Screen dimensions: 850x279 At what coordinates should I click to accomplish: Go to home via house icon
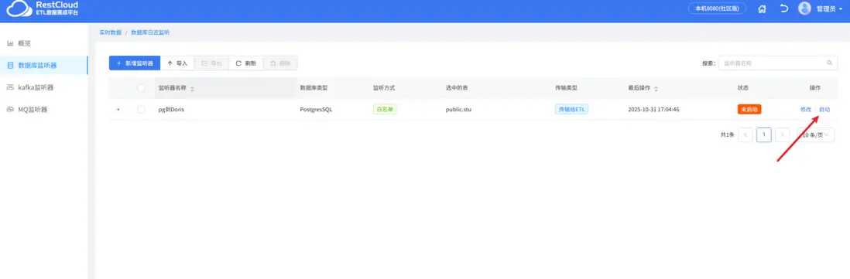(x=762, y=9)
